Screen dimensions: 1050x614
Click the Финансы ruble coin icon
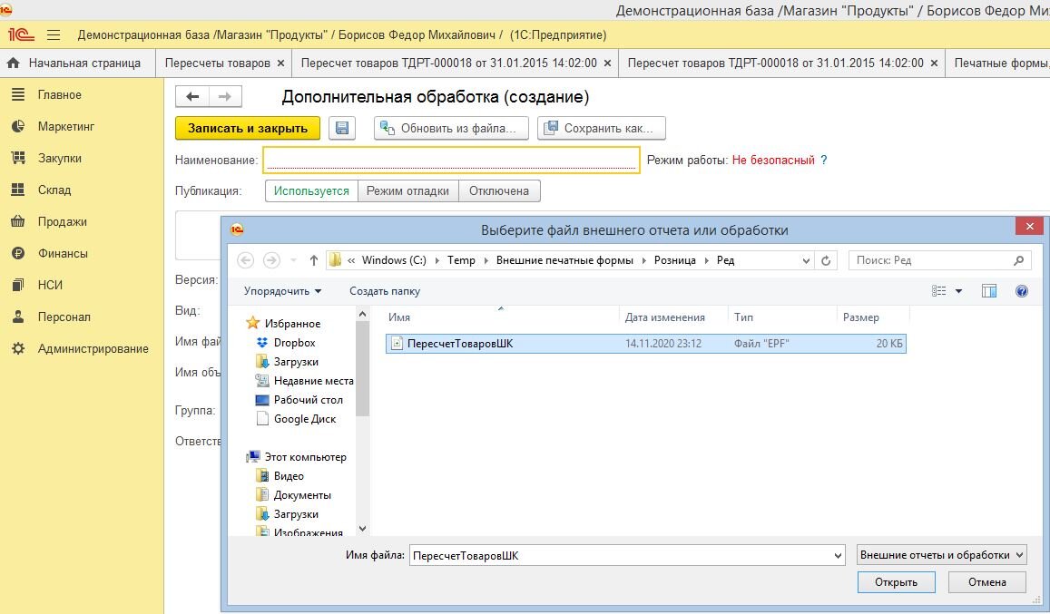(18, 253)
